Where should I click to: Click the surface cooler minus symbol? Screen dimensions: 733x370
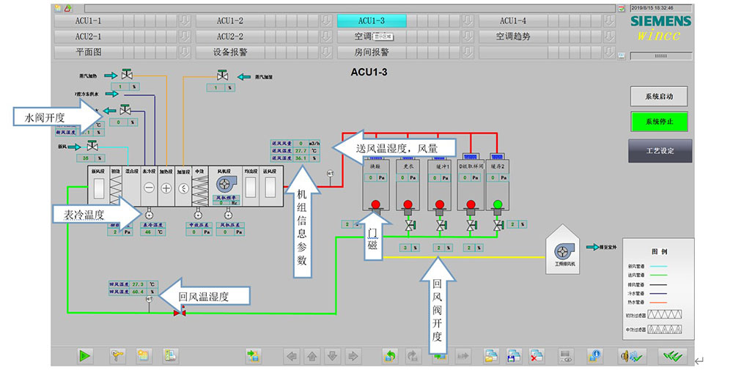click(149, 188)
